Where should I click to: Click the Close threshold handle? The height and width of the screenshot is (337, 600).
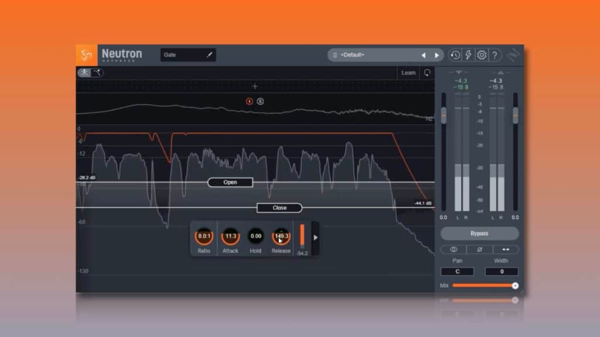coord(279,208)
